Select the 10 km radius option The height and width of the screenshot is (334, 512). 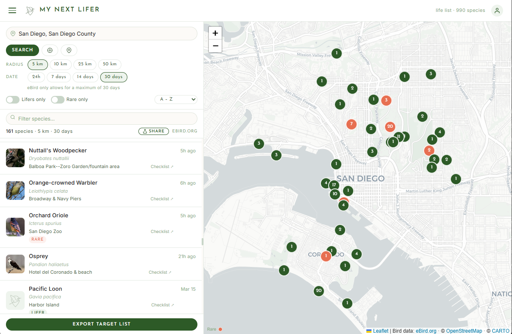[60, 64]
